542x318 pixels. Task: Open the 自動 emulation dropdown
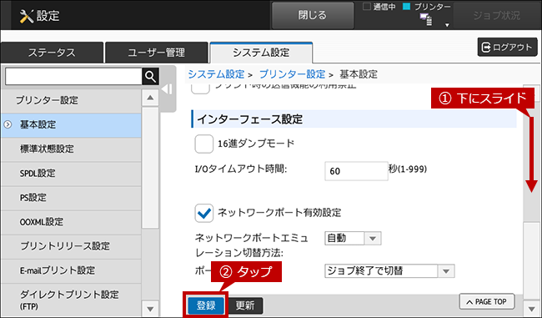(x=353, y=238)
